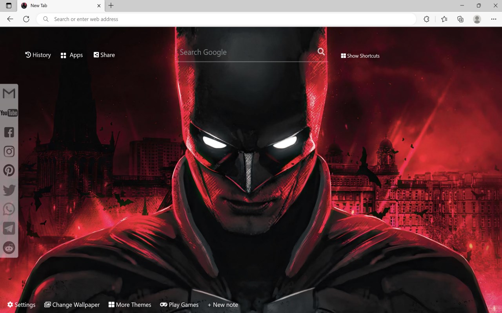Open Twitter from the sidebar
502x313 pixels.
tap(9, 190)
